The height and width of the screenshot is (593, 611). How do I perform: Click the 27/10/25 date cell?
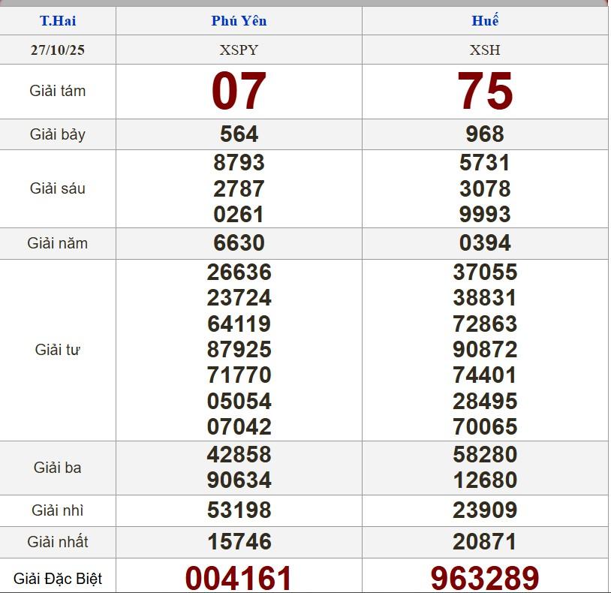(x=58, y=50)
